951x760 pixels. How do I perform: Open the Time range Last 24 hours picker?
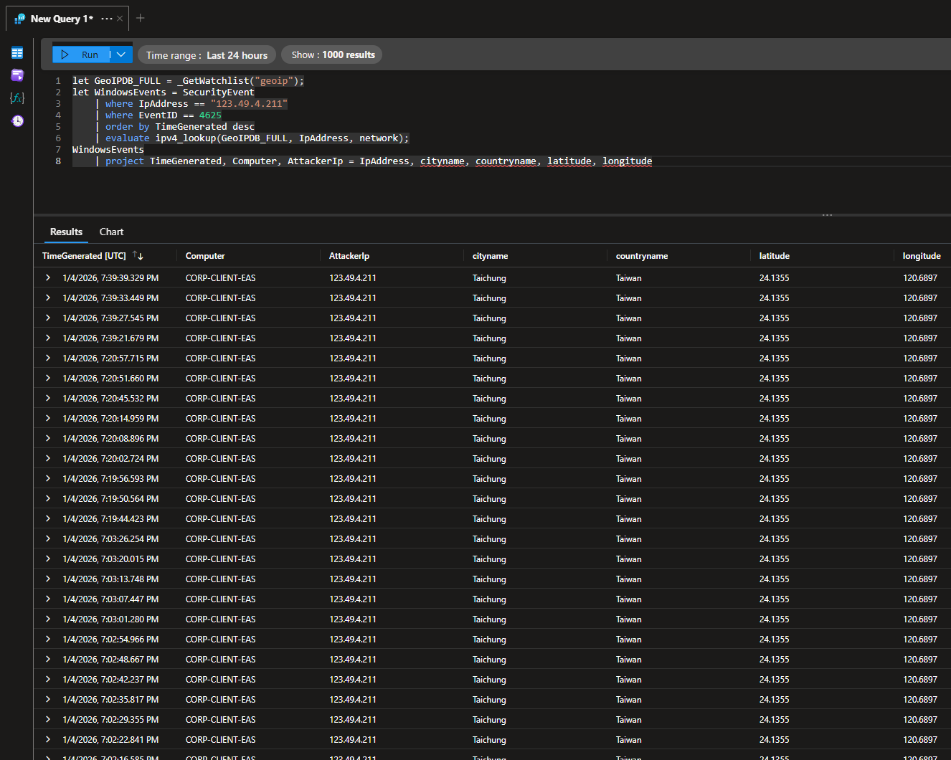[207, 55]
